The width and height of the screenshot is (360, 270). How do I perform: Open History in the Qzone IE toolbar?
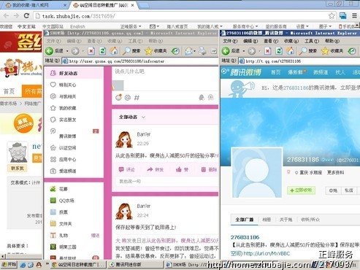(175, 51)
